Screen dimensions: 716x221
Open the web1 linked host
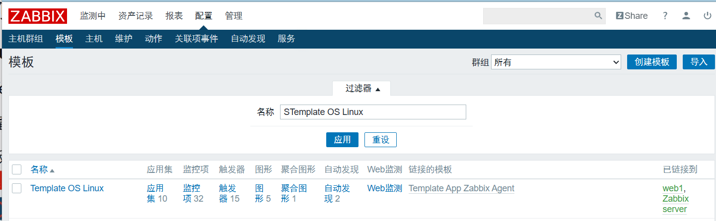[673, 188]
